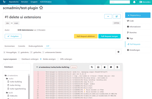
Task: Edit the pull request with the pencil button
Action: tap(117, 16)
